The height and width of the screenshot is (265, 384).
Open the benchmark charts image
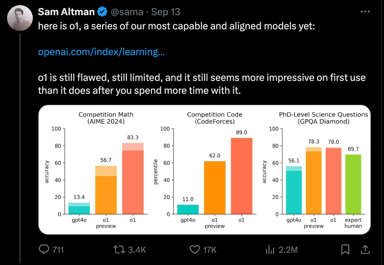coord(205,170)
